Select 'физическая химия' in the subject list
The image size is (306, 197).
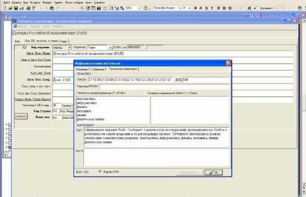coord(91,119)
